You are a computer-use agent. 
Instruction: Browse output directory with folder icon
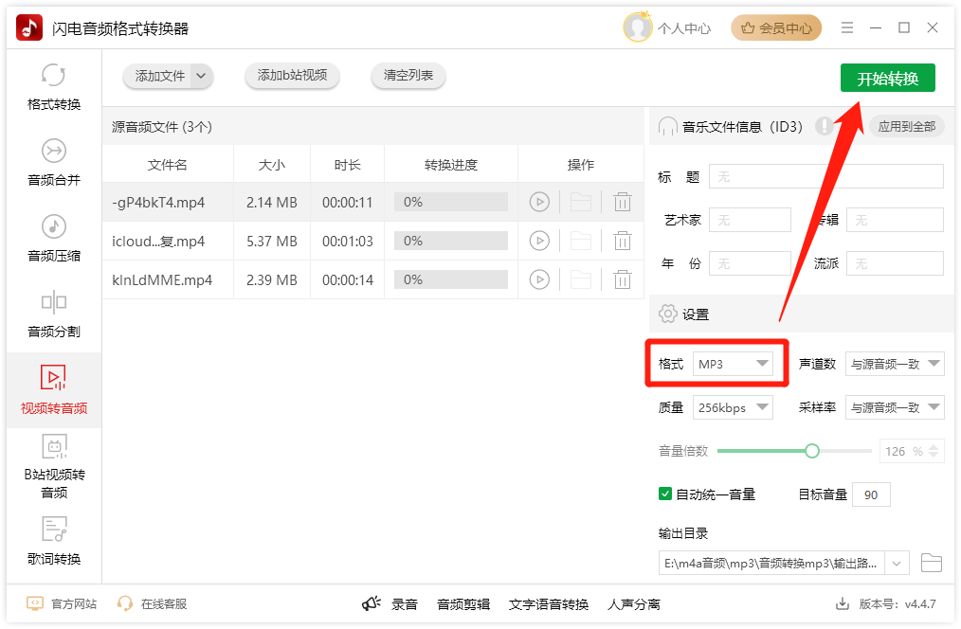tap(931, 564)
